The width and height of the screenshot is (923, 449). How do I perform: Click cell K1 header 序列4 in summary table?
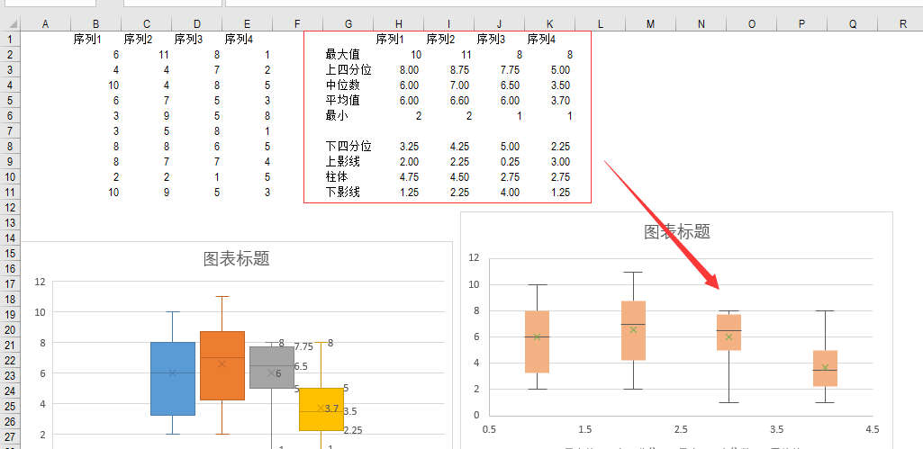pos(550,40)
